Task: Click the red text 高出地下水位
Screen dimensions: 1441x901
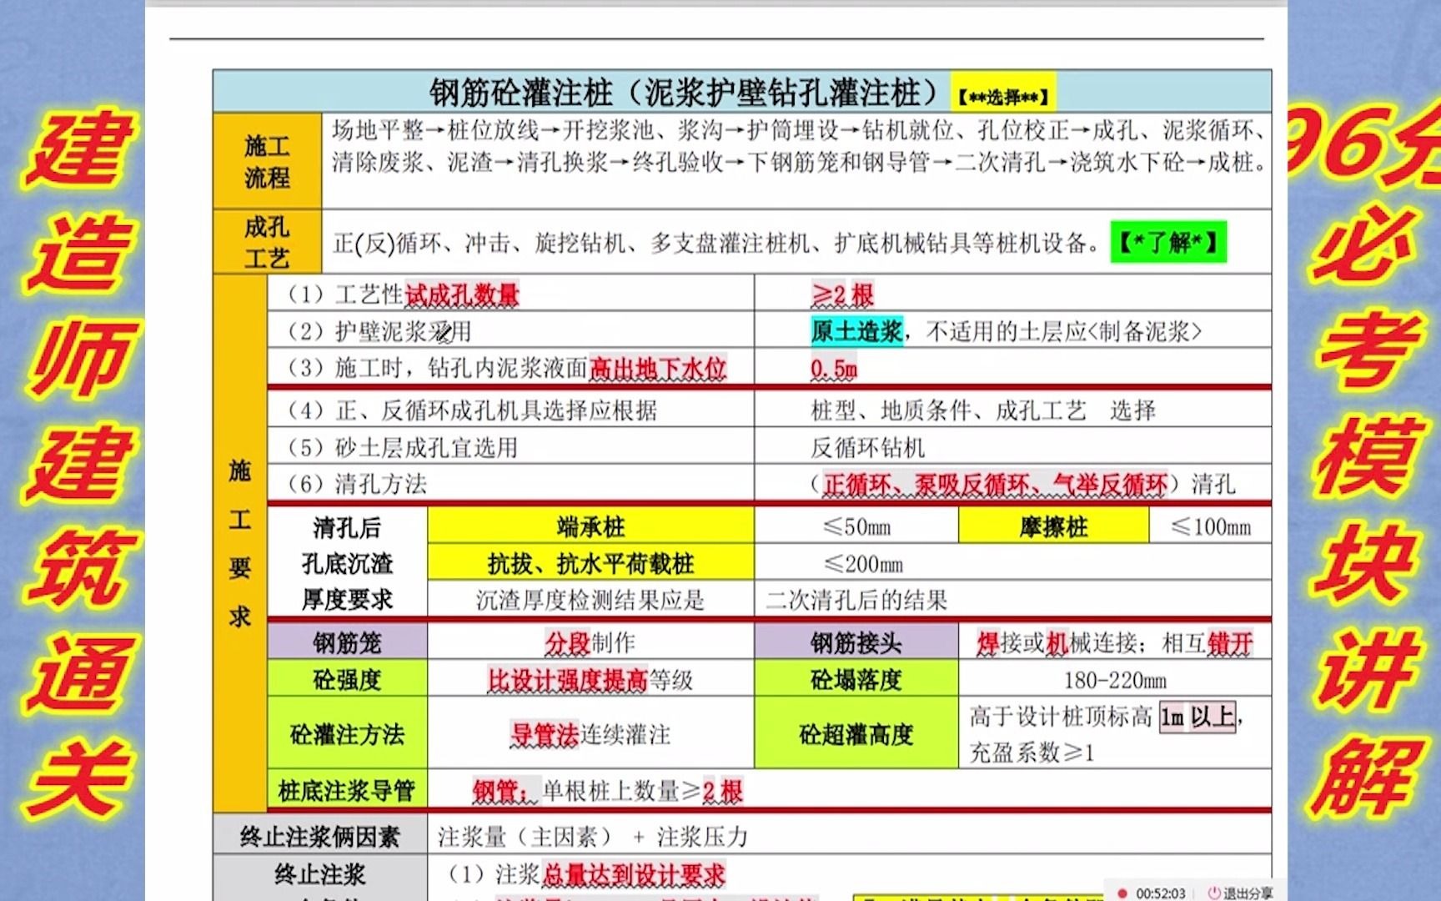Action: tap(658, 368)
